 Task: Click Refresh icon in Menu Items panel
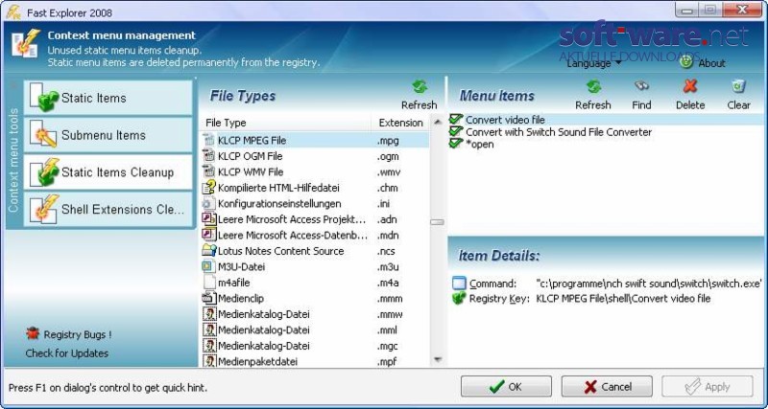coord(593,87)
